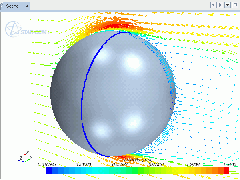Click the dark blue end of color bar
Image resolution: width=240 pixels, height=180 pixels.
click(x=49, y=170)
